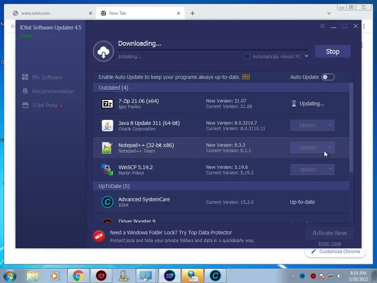The height and width of the screenshot is (283, 377).
Task: Click the My Software grid icon
Action: 25,77
